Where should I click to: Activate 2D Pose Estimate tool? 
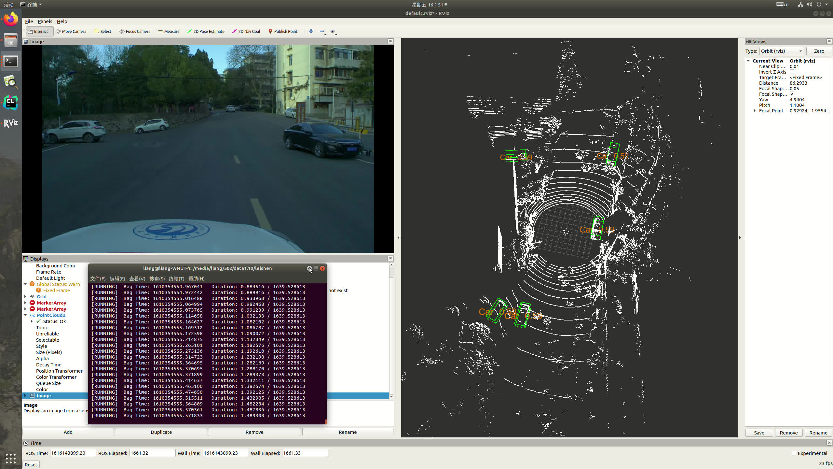pyautogui.click(x=206, y=31)
